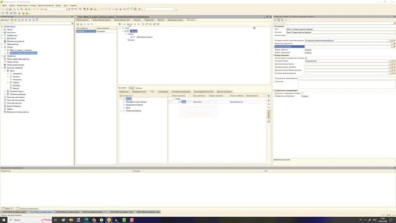
Task: Switch to the Макеты tab
Action: 161,20
